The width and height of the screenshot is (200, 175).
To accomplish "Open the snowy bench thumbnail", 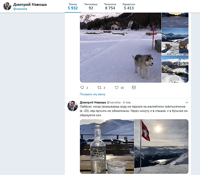I will (175, 41).
